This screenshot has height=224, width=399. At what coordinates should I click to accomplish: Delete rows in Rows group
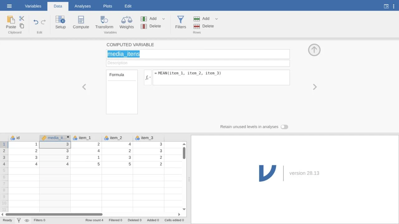click(x=204, y=26)
